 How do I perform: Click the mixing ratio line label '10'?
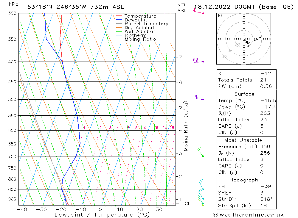point(144,128)
